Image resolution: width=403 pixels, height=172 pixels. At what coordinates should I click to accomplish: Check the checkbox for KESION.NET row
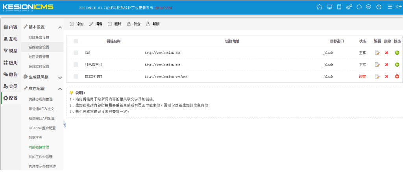pyautogui.click(x=76, y=76)
